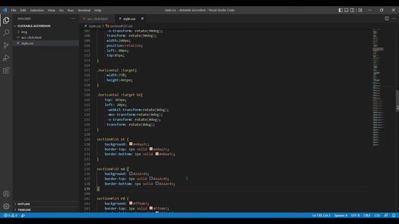Open the Explorer view in activity bar
399x224 pixels.
pos(6,21)
